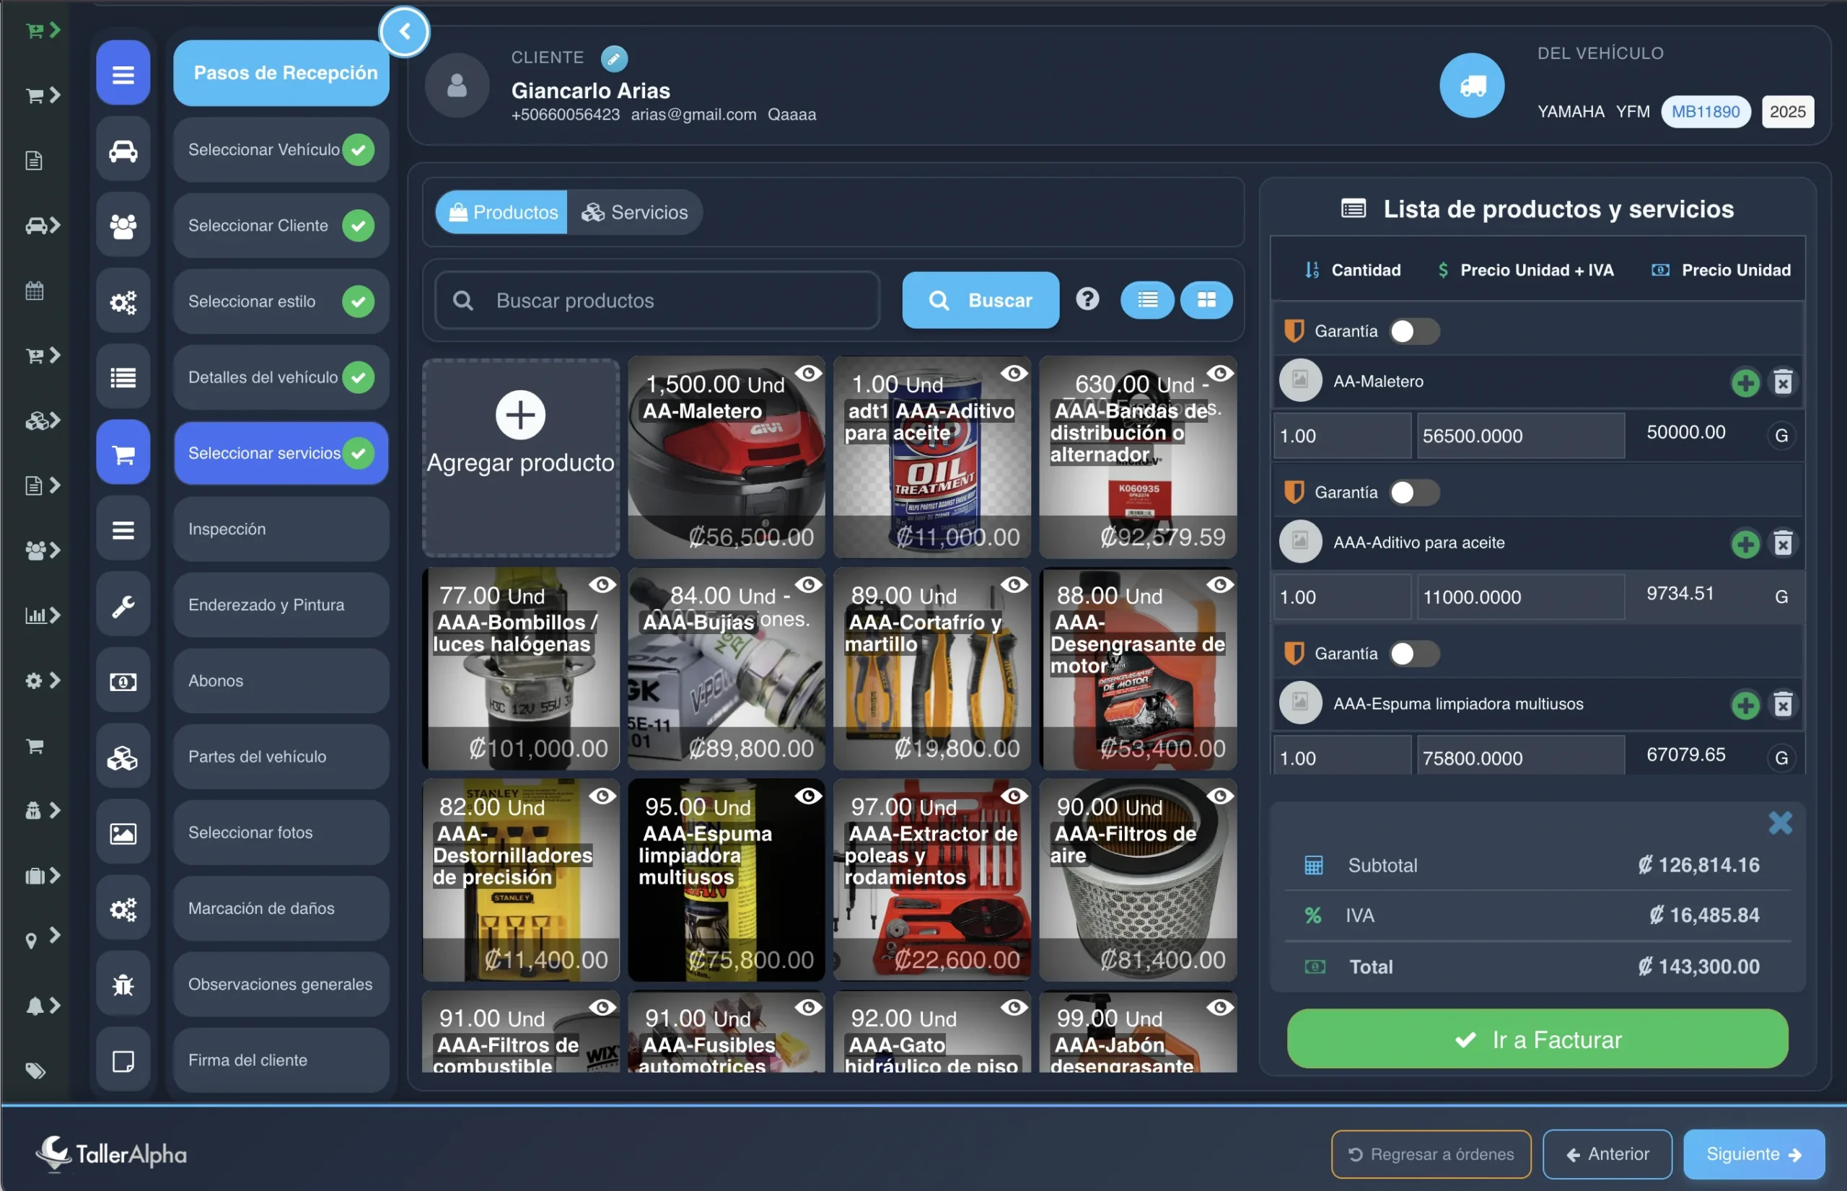The image size is (1847, 1191).
Task: Toggle Garantía for AAA-Espuma limpiadora multiusos
Action: click(x=1413, y=654)
